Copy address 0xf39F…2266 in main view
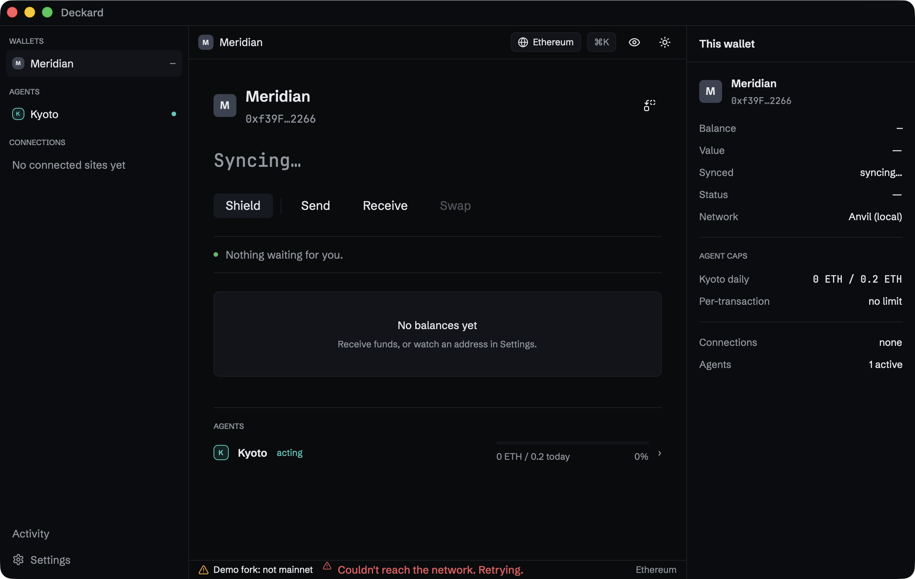915x579 pixels. click(281, 119)
